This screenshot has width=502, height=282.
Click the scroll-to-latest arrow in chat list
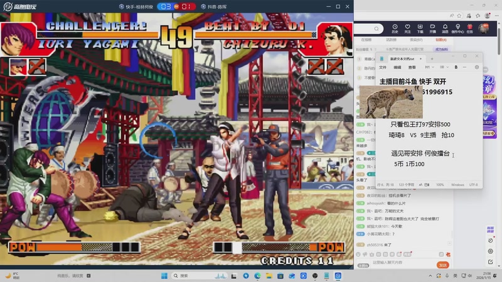tap(449, 244)
